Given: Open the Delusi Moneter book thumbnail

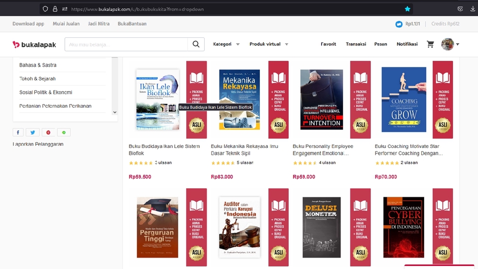Looking at the screenshot, I should (x=322, y=228).
